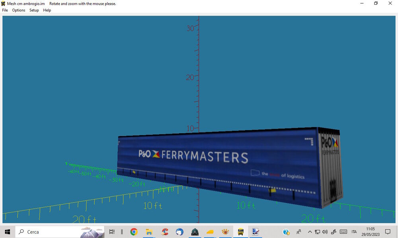The image size is (398, 238).
Task: Open the People icon in system tray
Action: 299,232
